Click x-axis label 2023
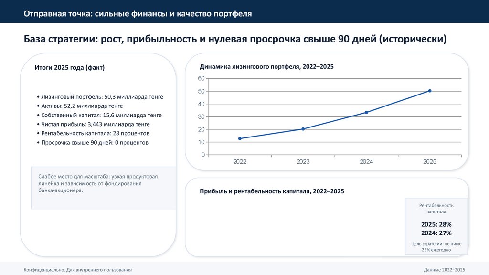 303,161
